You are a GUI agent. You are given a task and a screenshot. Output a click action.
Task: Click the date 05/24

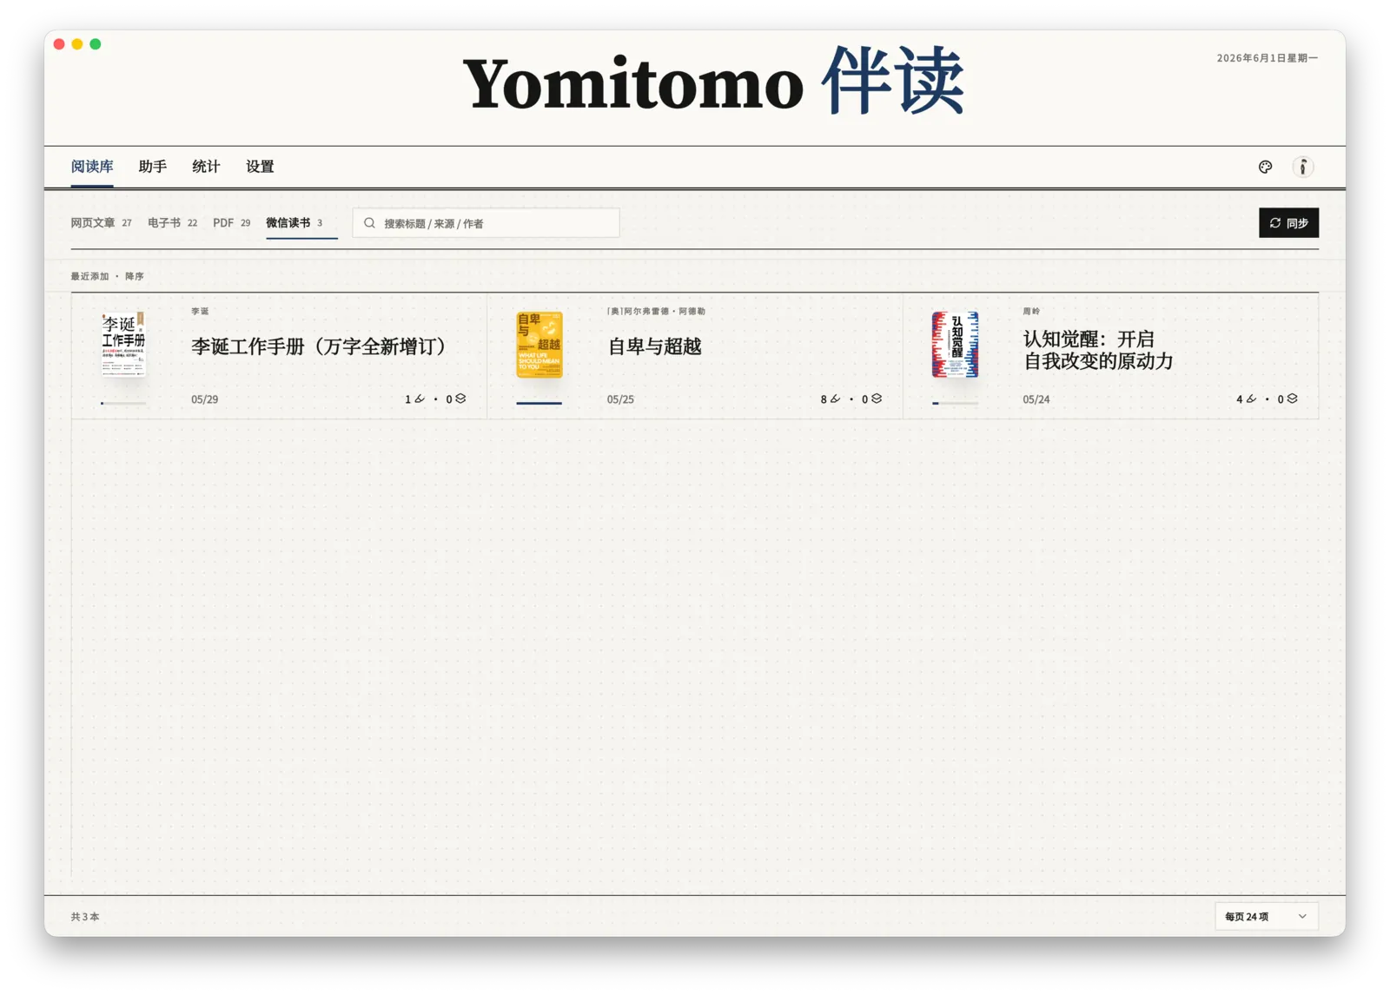[x=1036, y=399]
